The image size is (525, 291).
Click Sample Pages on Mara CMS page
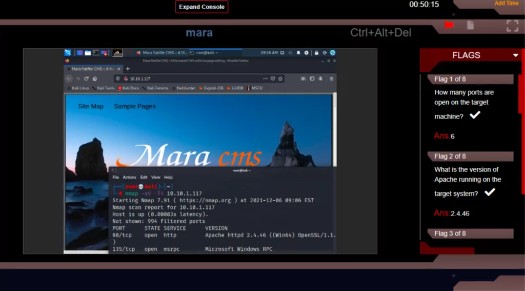tap(135, 106)
